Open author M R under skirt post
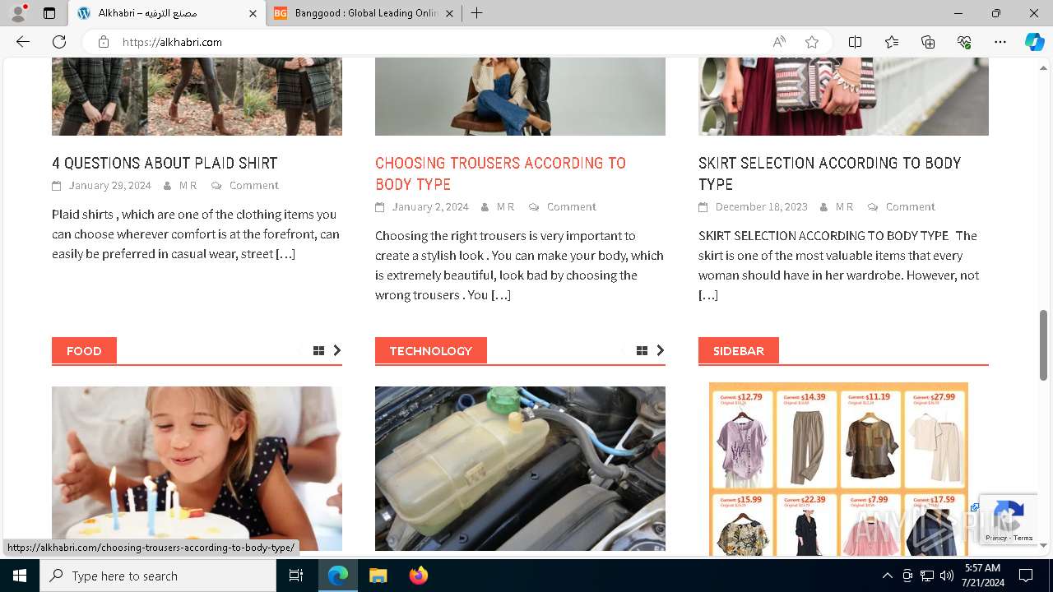Screen dimensions: 1053x592 845,207
